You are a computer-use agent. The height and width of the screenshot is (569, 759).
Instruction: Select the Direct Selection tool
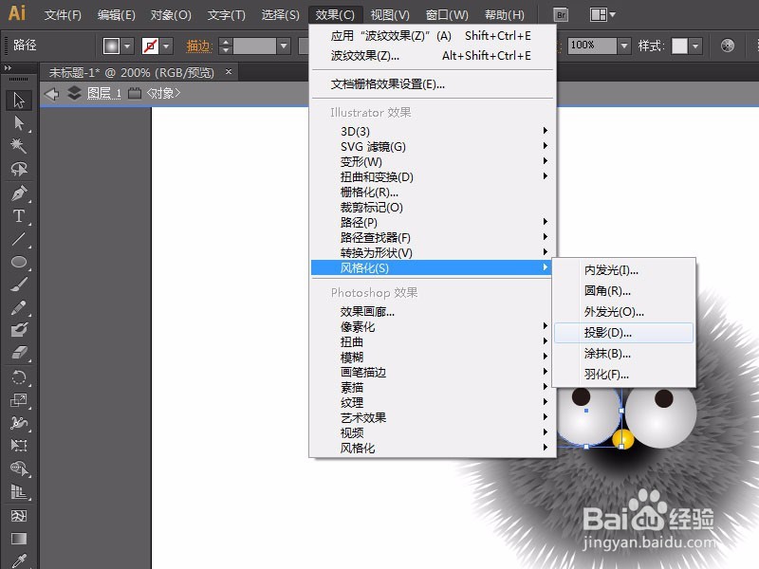19,123
